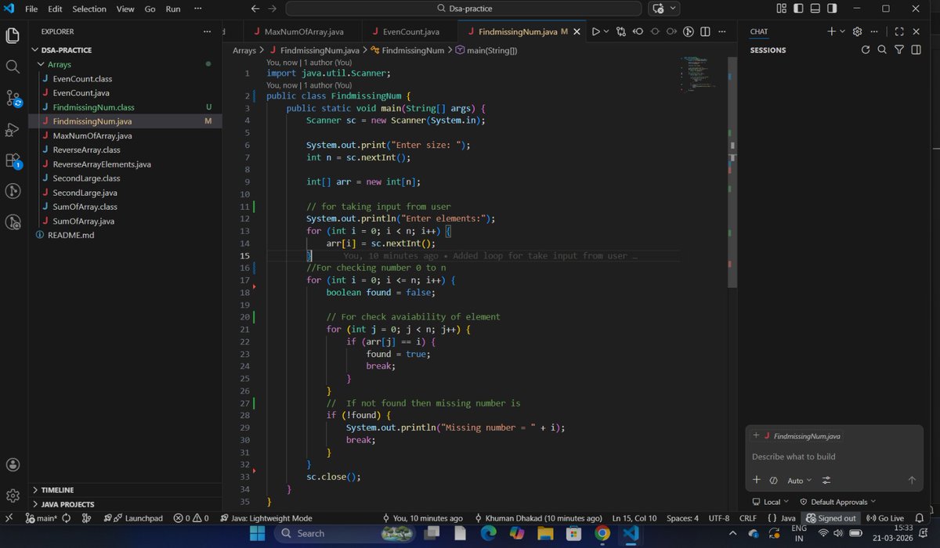The image size is (940, 548).
Task: Open ReverseArrayElements.java in explorer
Action: pos(102,164)
